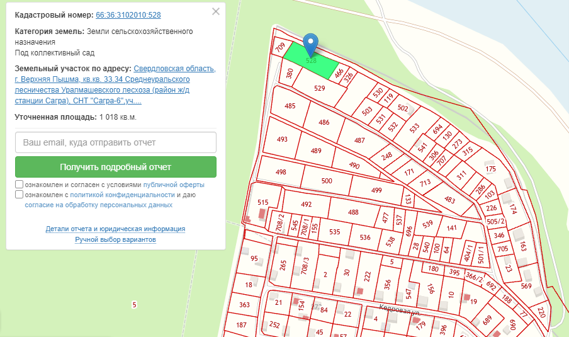This screenshot has width=569, height=337.
Task: Select parcel 503 on the map
Action: click(367, 111)
